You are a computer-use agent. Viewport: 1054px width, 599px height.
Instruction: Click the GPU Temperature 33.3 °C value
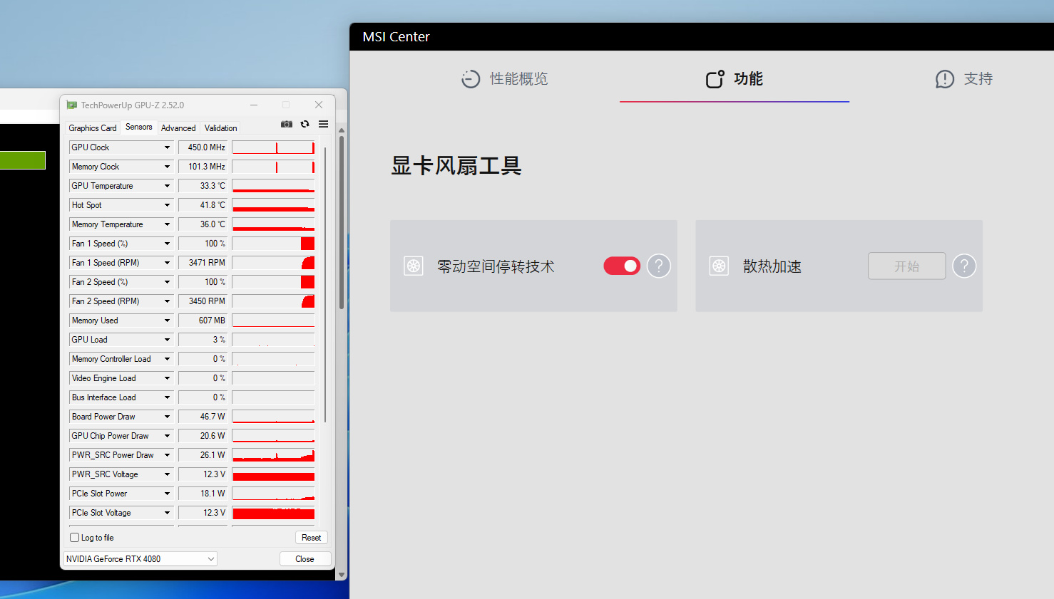(203, 186)
